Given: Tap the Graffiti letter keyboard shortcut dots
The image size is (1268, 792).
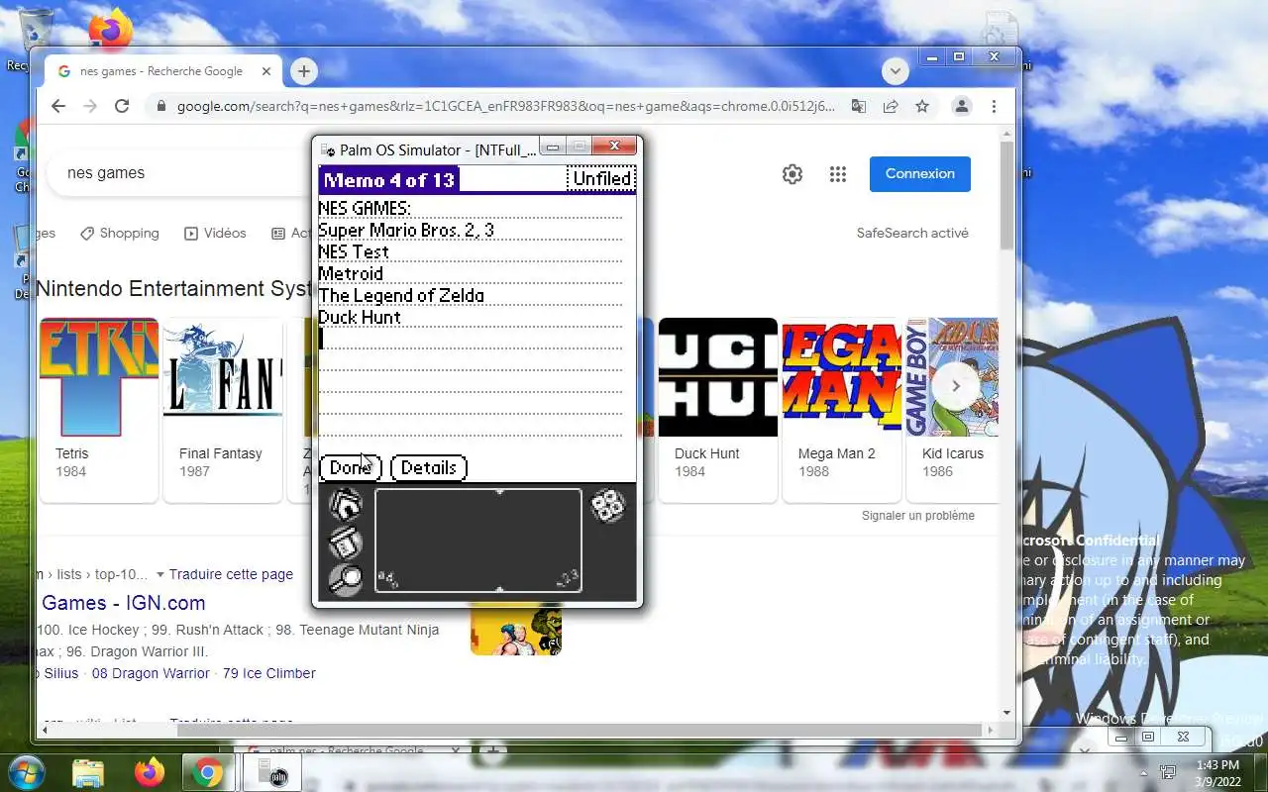Looking at the screenshot, I should (x=387, y=580).
